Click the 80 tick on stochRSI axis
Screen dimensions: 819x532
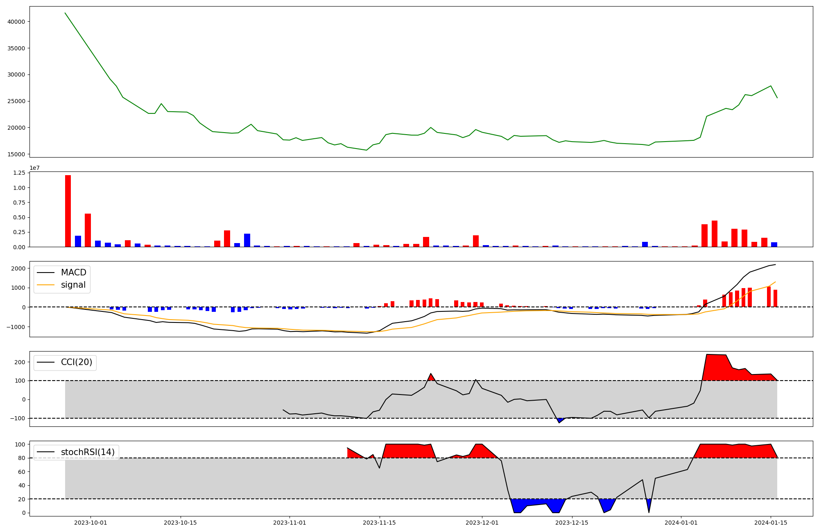[x=22, y=458]
